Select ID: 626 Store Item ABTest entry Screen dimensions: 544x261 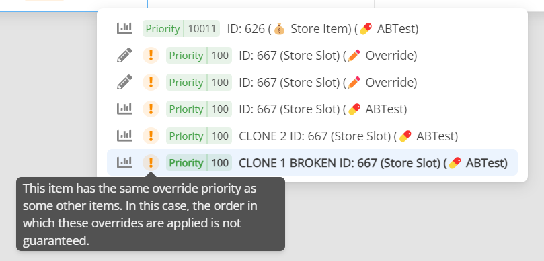(312, 28)
